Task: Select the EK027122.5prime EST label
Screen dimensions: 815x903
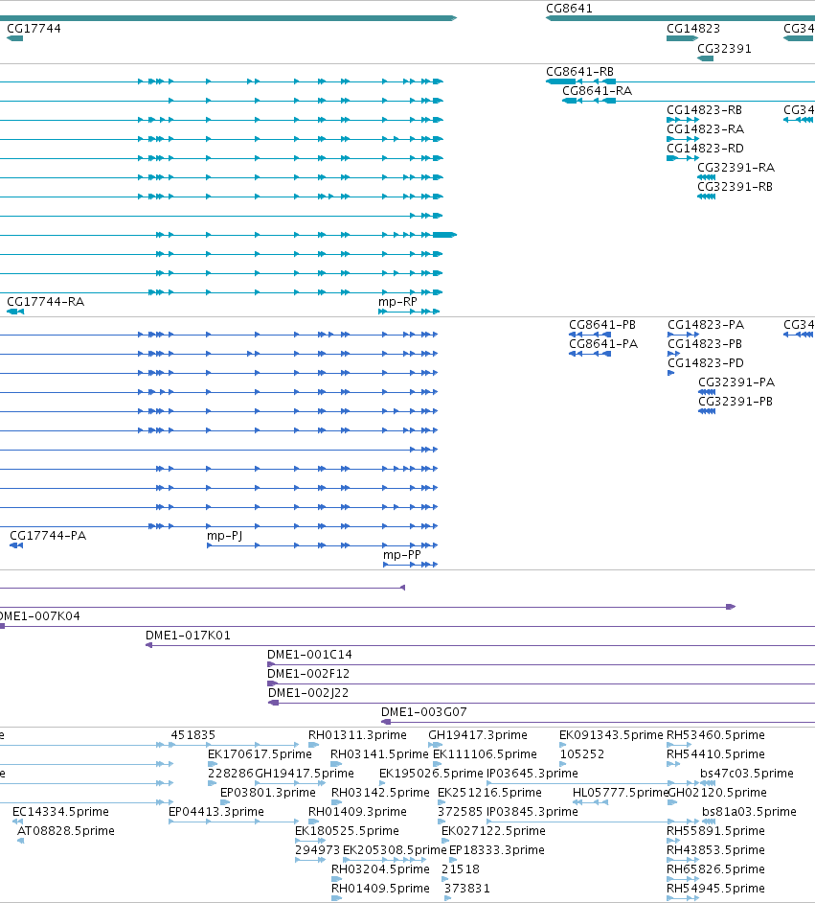Action: point(493,830)
